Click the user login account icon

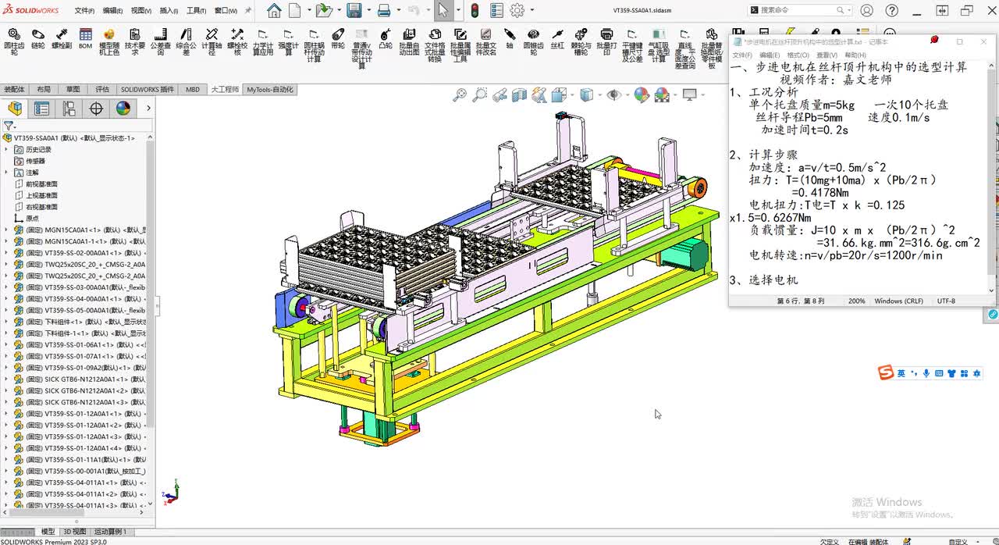[866, 11]
